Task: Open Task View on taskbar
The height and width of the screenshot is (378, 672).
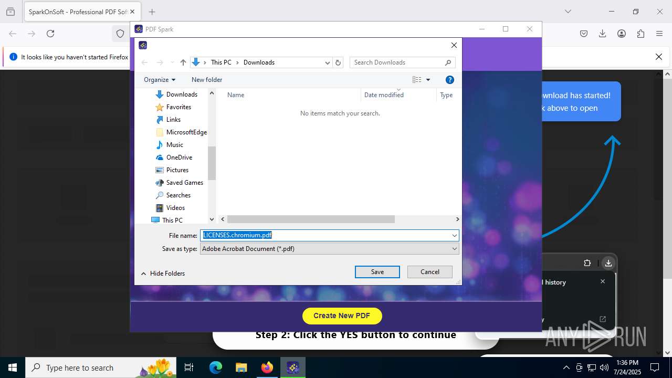Action: click(x=190, y=367)
